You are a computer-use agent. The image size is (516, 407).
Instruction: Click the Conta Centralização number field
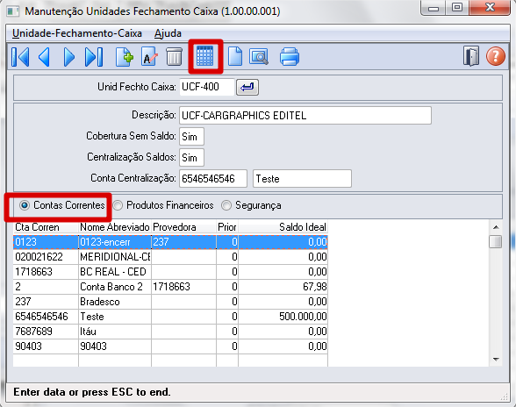pos(213,179)
